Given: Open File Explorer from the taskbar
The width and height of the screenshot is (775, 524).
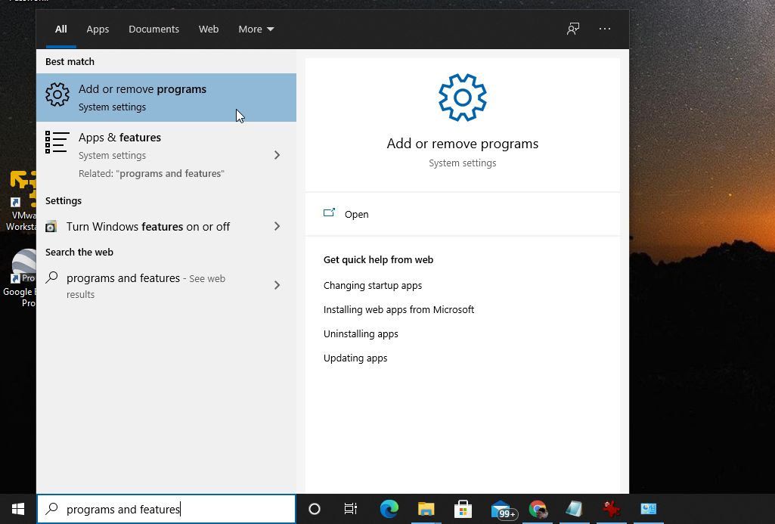Looking at the screenshot, I should (426, 509).
